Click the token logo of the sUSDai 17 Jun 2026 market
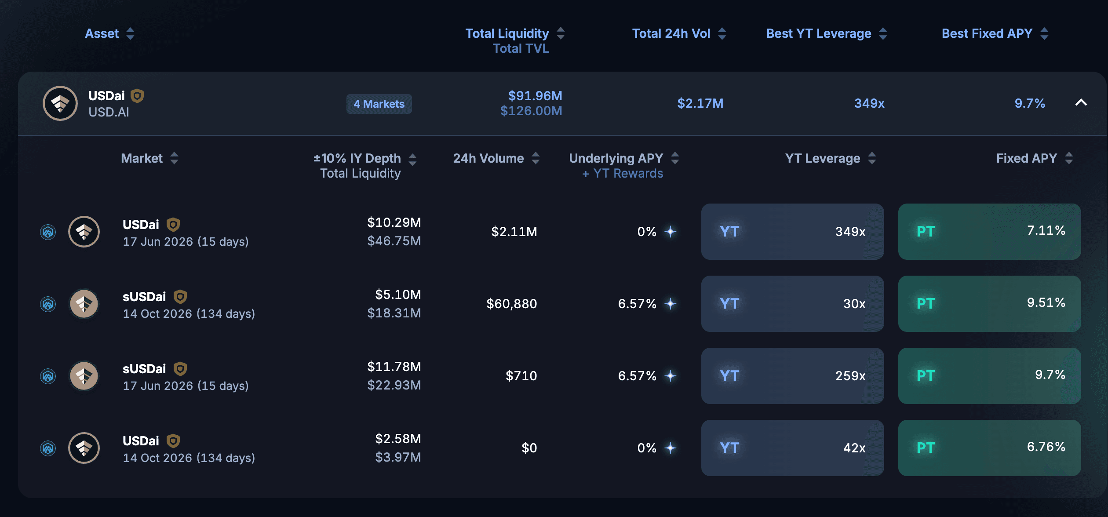The height and width of the screenshot is (517, 1108). (x=84, y=376)
